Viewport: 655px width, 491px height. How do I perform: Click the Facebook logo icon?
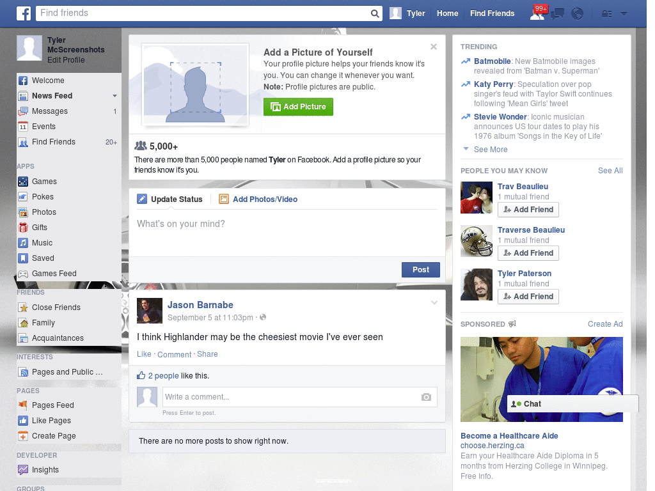coord(24,13)
